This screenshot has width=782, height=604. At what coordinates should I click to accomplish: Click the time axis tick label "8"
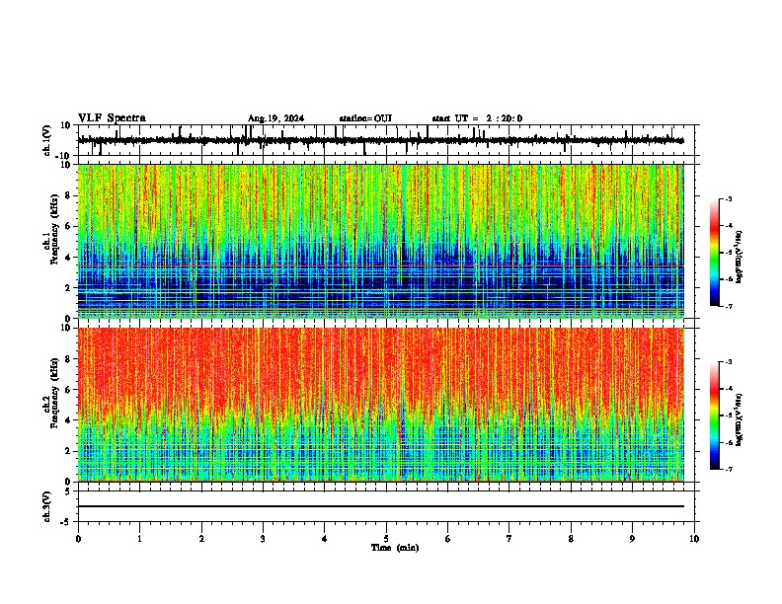(x=571, y=539)
